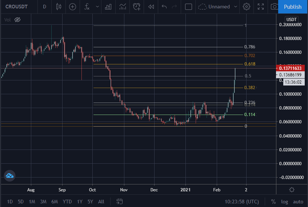Set range to YTD

pos(67,202)
